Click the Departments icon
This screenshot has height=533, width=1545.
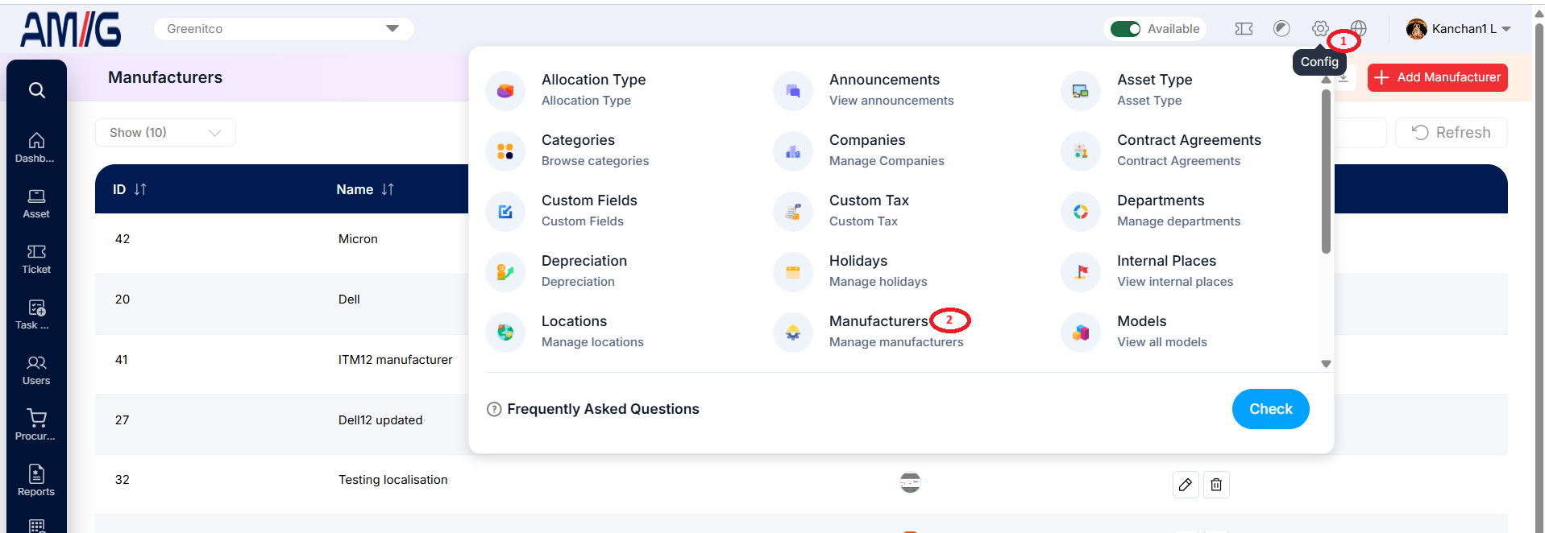[x=1081, y=212]
